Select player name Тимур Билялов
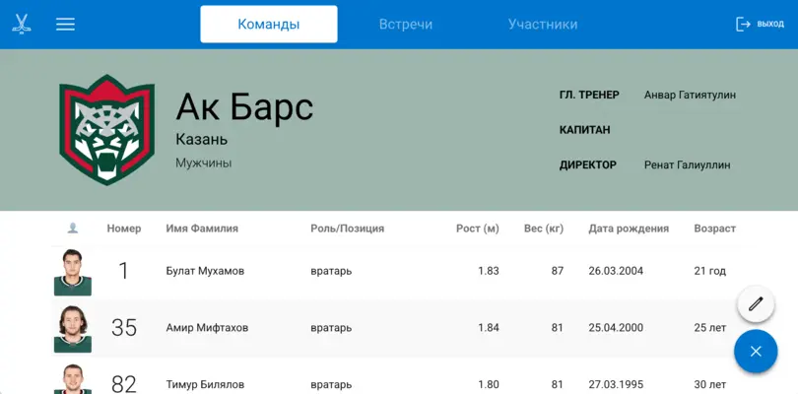The height and width of the screenshot is (394, 798). pyautogui.click(x=205, y=384)
